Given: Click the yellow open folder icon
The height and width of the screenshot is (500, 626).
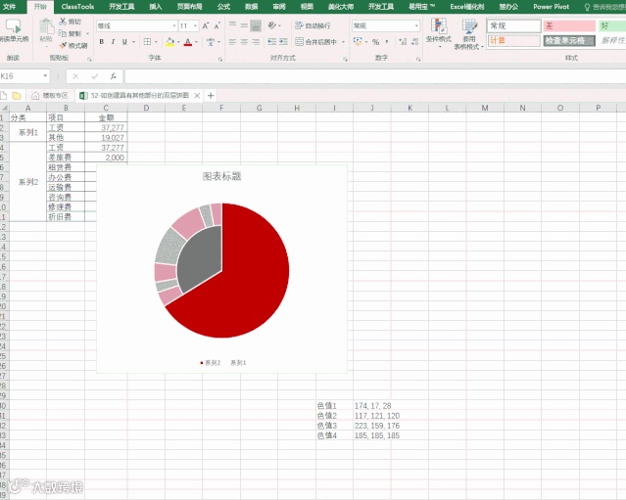Looking at the screenshot, I should (17, 95).
